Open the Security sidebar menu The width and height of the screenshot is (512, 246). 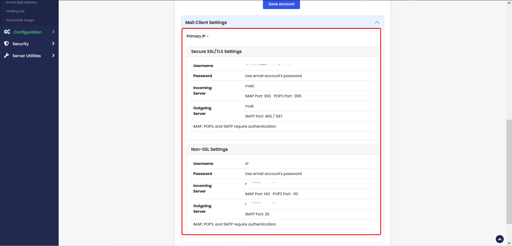click(29, 44)
